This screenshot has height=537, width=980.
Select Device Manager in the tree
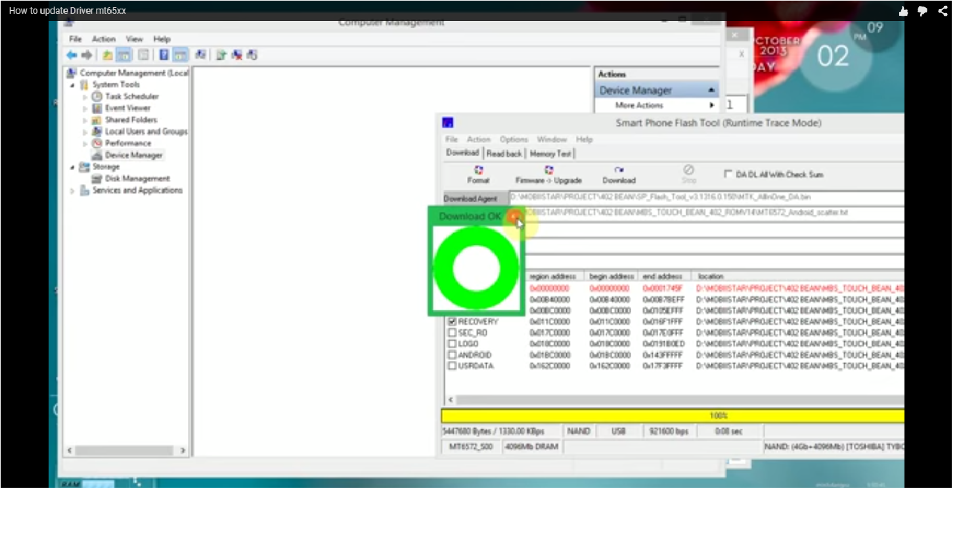[133, 156]
